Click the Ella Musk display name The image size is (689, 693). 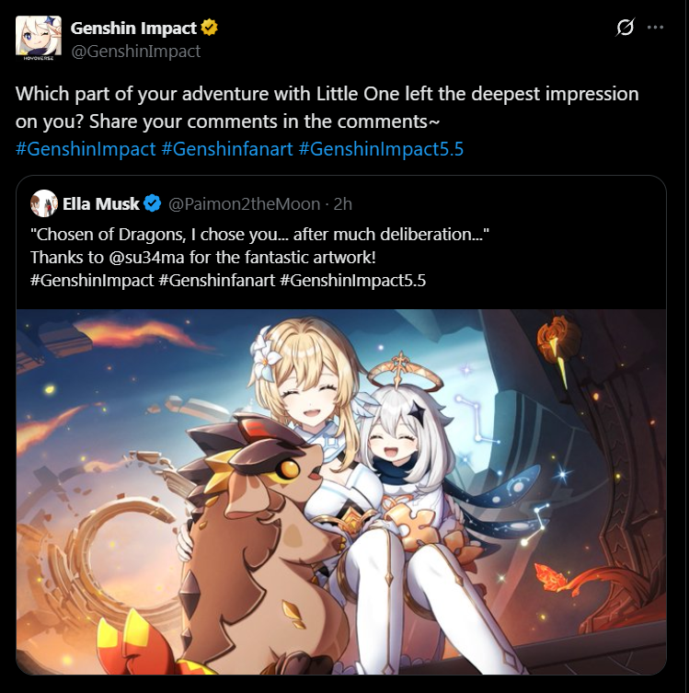[x=100, y=203]
